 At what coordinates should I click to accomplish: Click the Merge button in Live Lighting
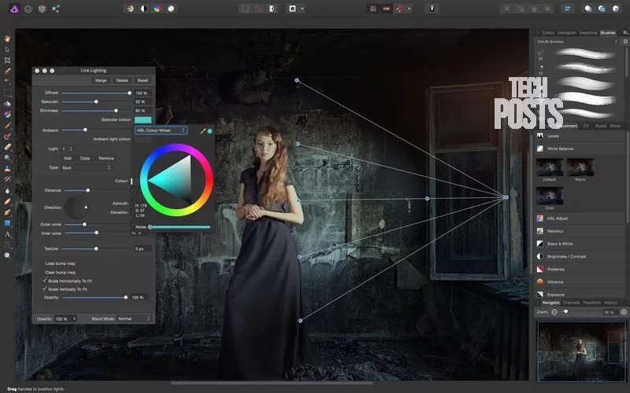click(x=101, y=80)
